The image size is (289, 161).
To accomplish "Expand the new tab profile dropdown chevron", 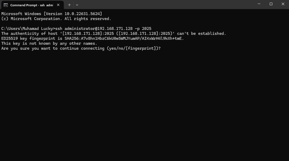I will point(77,5).
